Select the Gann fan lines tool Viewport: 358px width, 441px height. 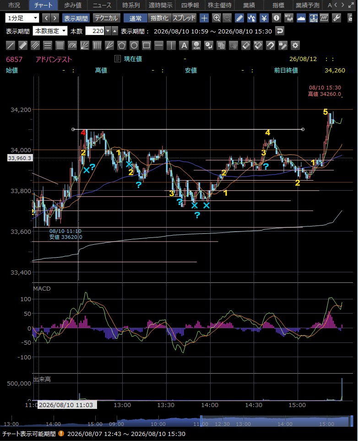coord(109,45)
